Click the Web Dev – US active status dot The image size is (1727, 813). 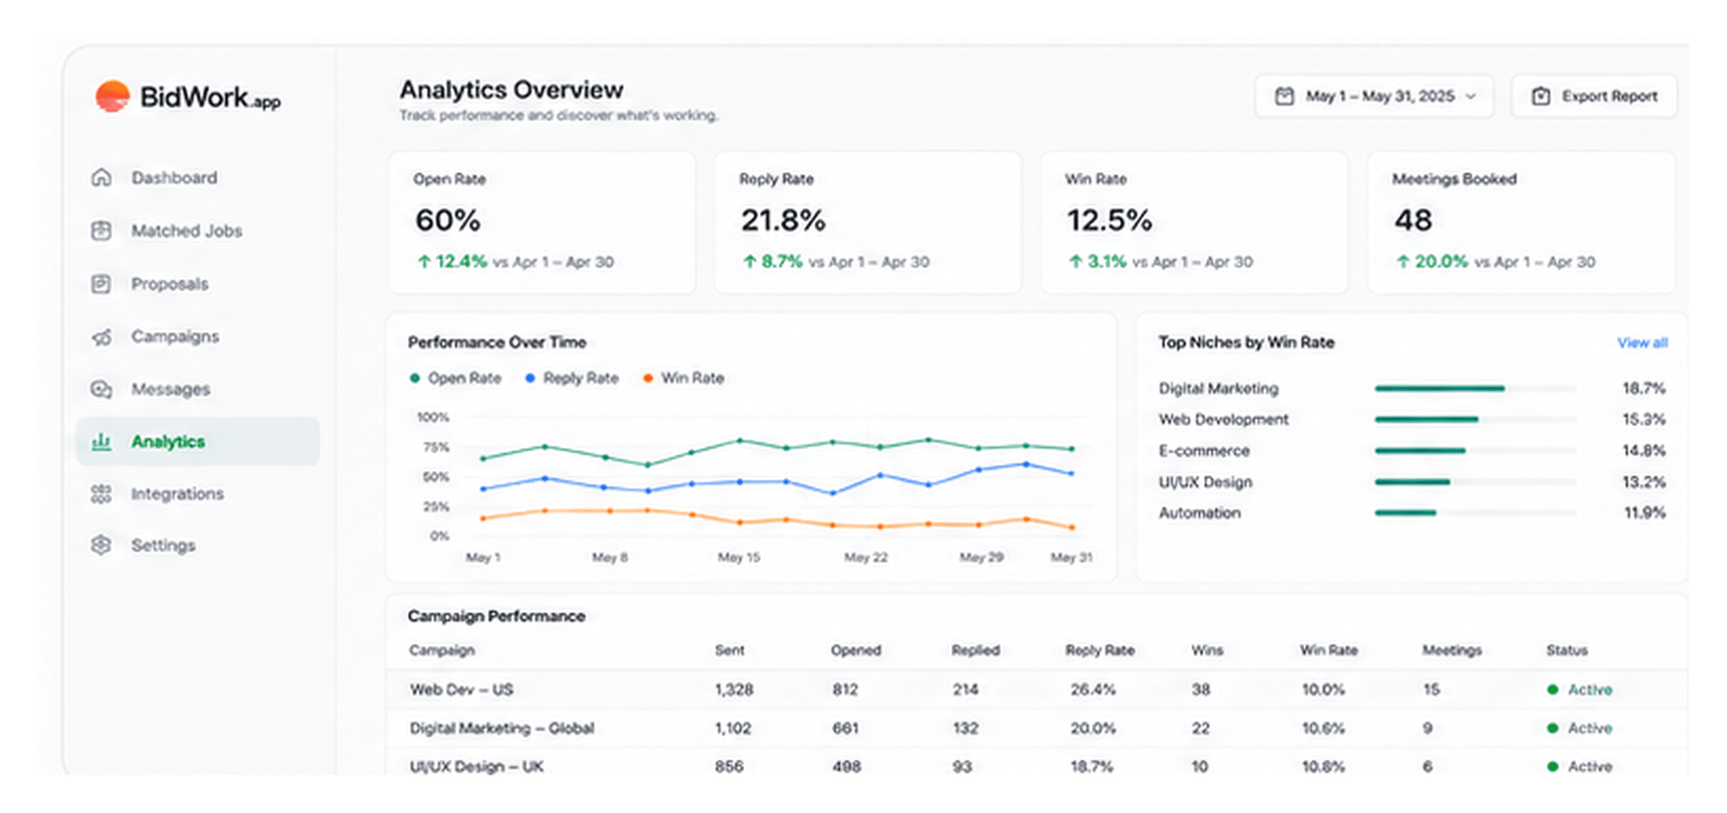pos(1553,690)
